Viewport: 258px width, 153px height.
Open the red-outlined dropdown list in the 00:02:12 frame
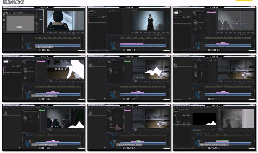point(119,128)
